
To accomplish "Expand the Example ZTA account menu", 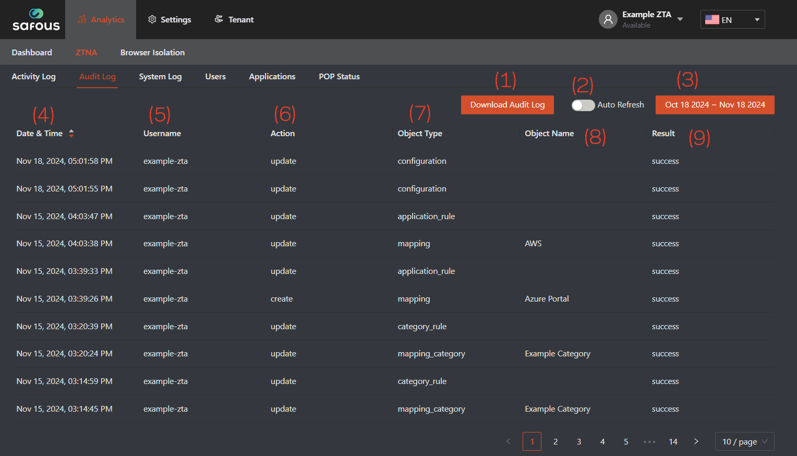I will click(x=680, y=19).
